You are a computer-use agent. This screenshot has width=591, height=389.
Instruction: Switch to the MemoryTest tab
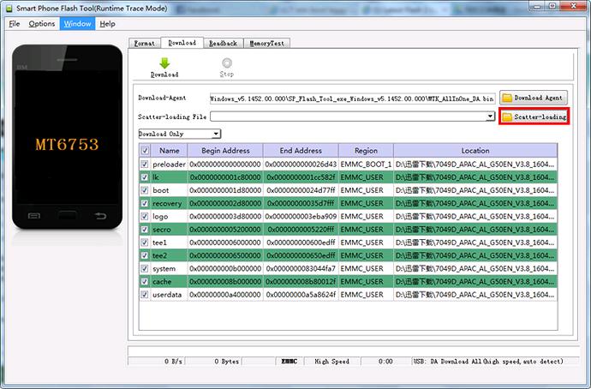[267, 44]
